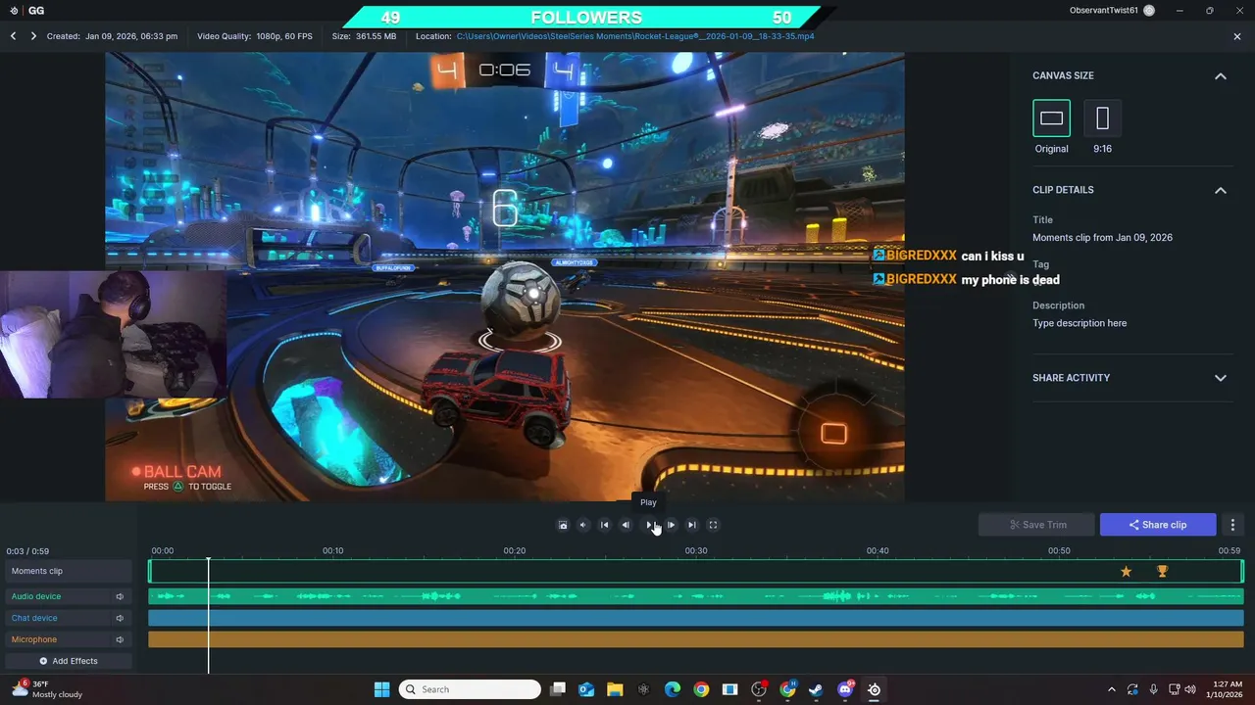Mute the Microphone track
Viewport: 1255px width, 705px height.
pyautogui.click(x=120, y=639)
